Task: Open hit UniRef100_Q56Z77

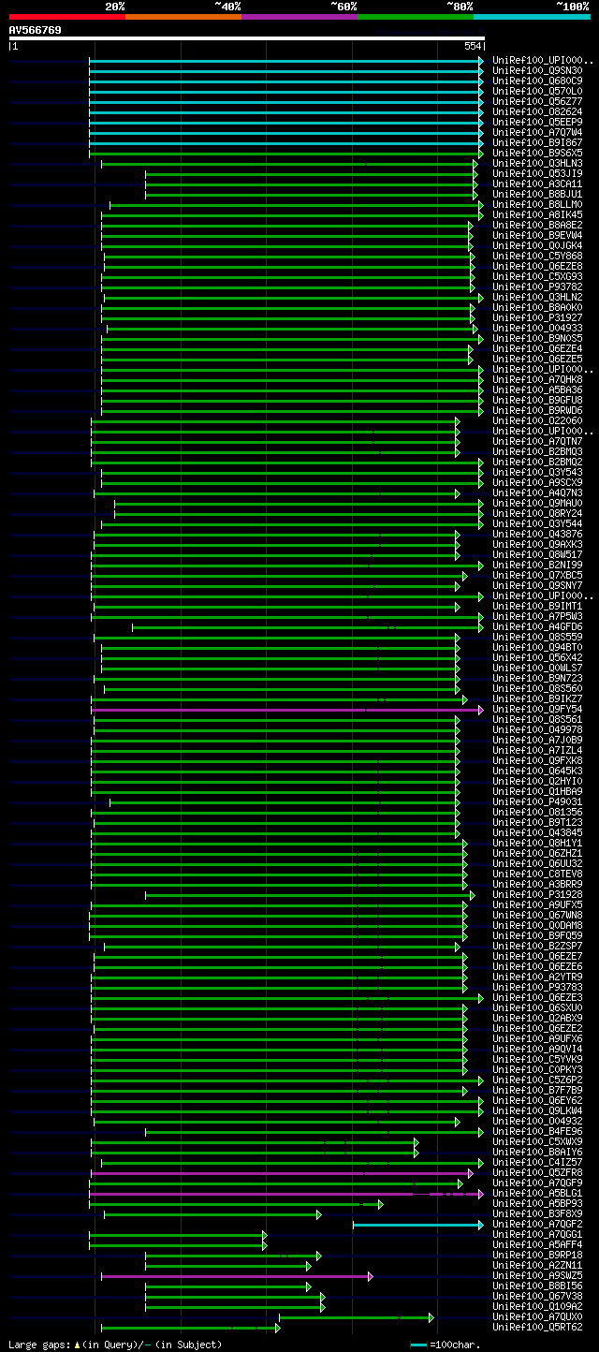Action: [x=537, y=101]
